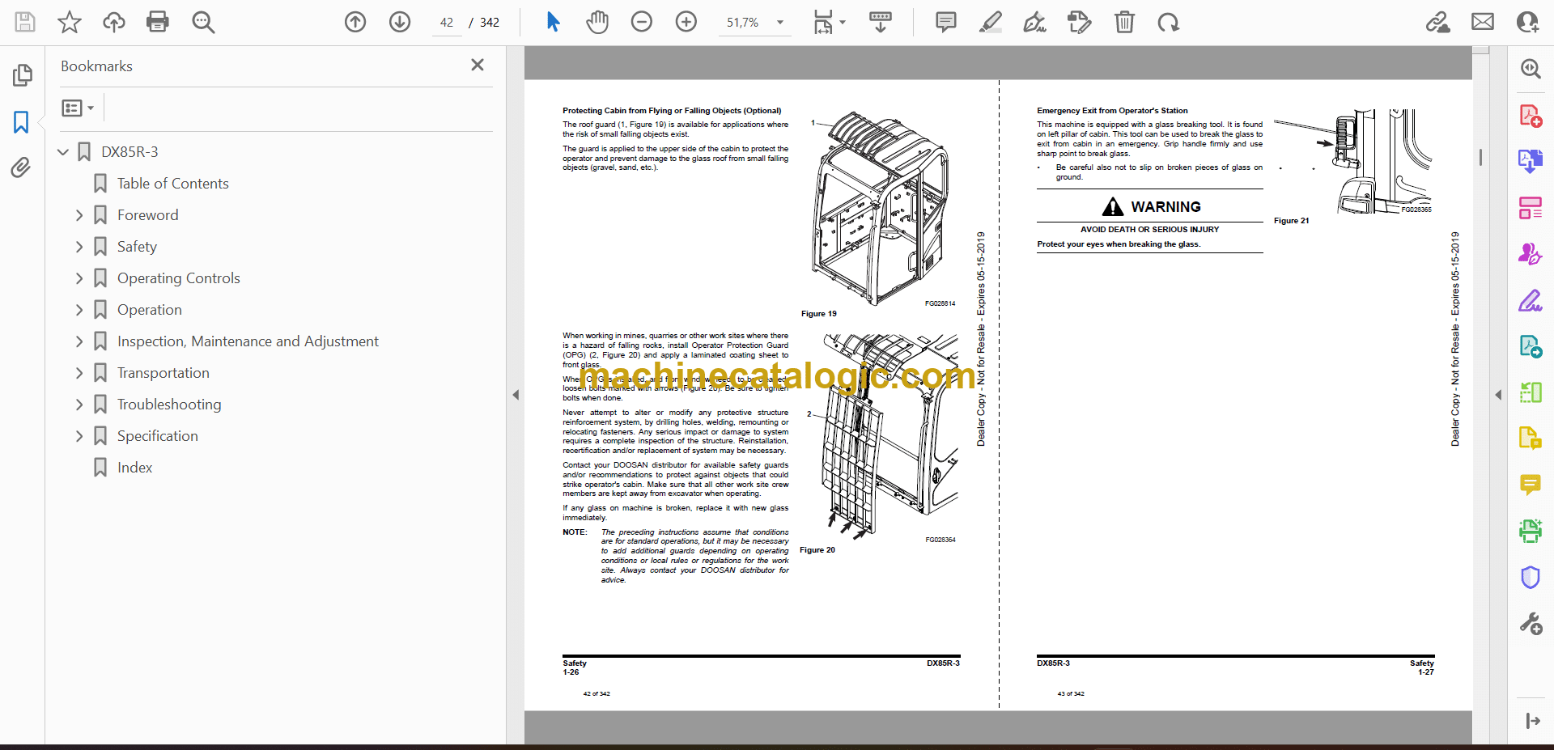Open Specification bookmark
The width and height of the screenshot is (1554, 750).
158,436
